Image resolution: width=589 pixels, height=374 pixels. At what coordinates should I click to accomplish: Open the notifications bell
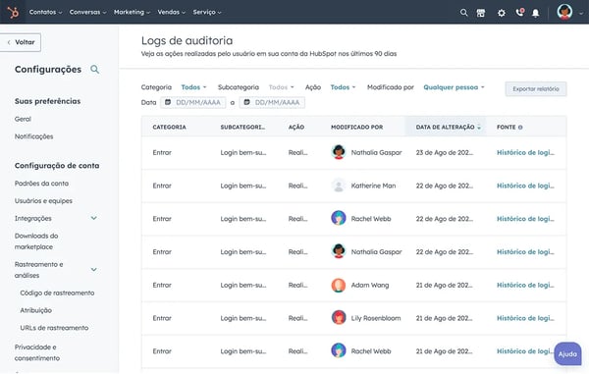(x=536, y=13)
